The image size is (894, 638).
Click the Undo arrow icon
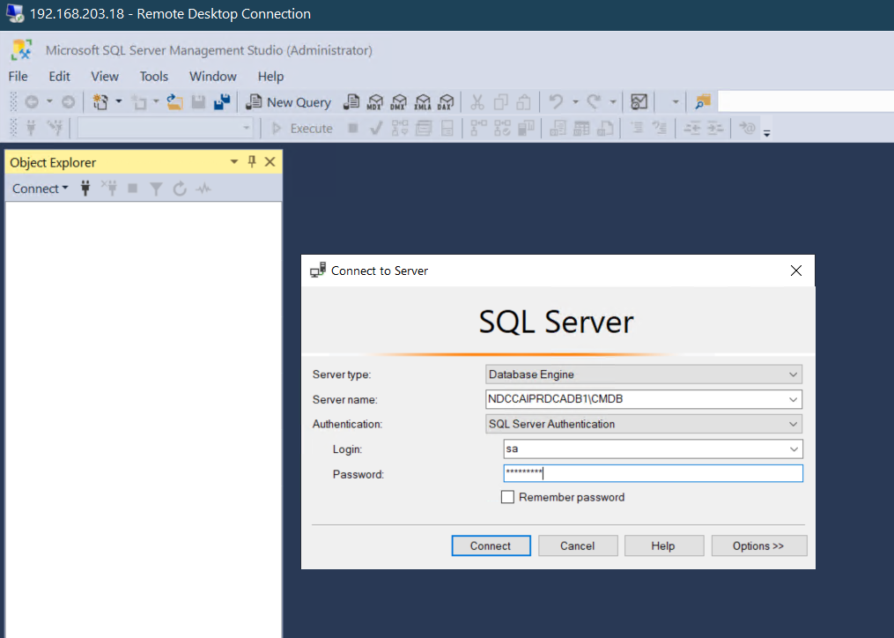pos(556,102)
